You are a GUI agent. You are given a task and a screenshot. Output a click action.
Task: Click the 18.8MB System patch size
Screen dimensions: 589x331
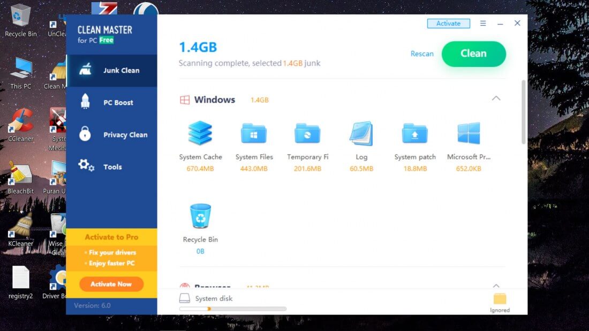pyautogui.click(x=415, y=169)
